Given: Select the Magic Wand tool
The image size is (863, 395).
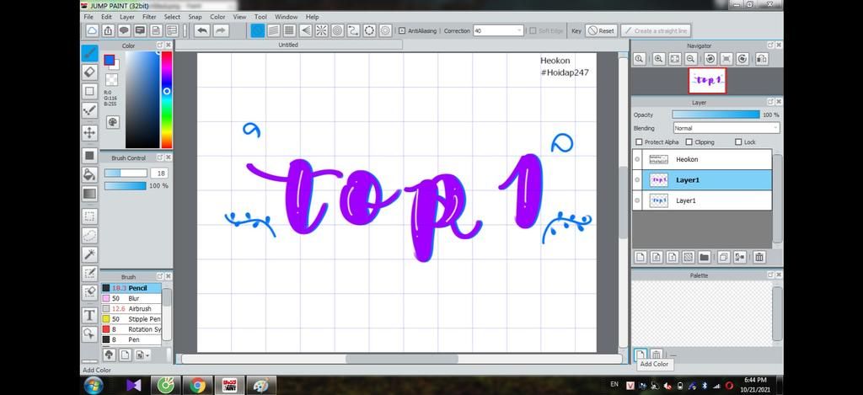Looking at the screenshot, I should (x=89, y=254).
